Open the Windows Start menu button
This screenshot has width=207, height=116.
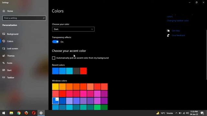4,113
